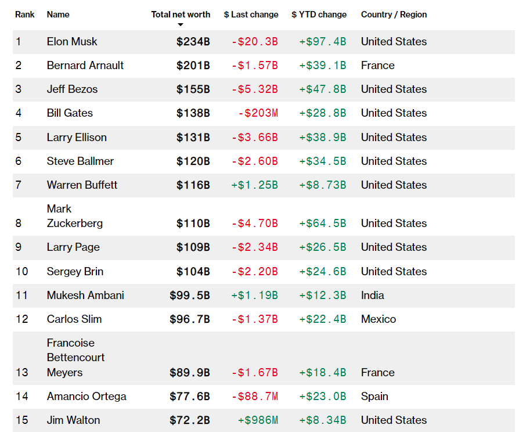Screen dimensions: 519x432
Task: Click Carlos Slim's $96.7B net worth
Action: point(190,319)
